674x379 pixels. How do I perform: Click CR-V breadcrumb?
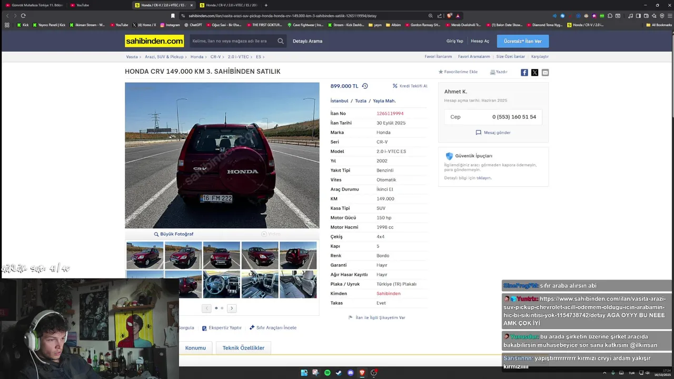(215, 56)
